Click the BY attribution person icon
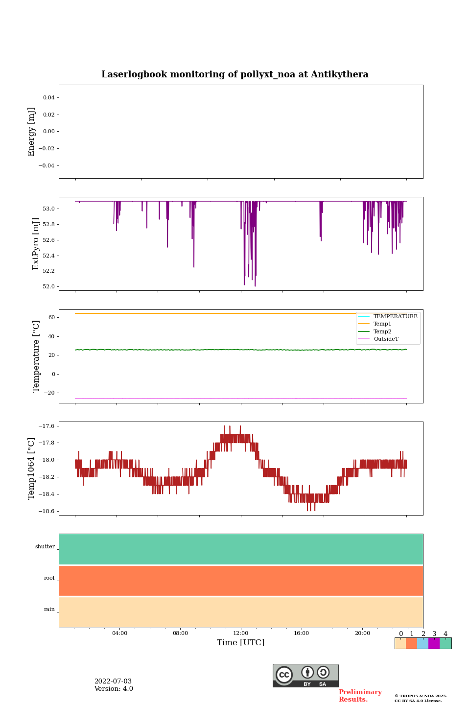Viewport: 470px width, 705px height. pos(307,672)
